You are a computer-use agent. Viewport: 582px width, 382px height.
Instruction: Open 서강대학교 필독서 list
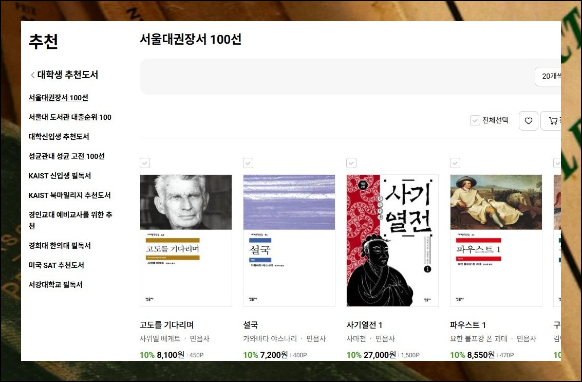pos(55,285)
